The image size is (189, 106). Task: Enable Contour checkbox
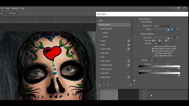tap(101, 33)
